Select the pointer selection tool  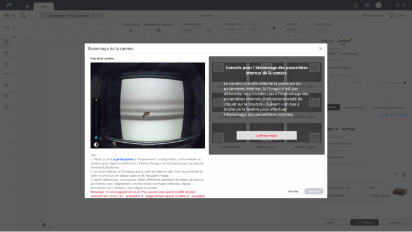tap(6, 42)
